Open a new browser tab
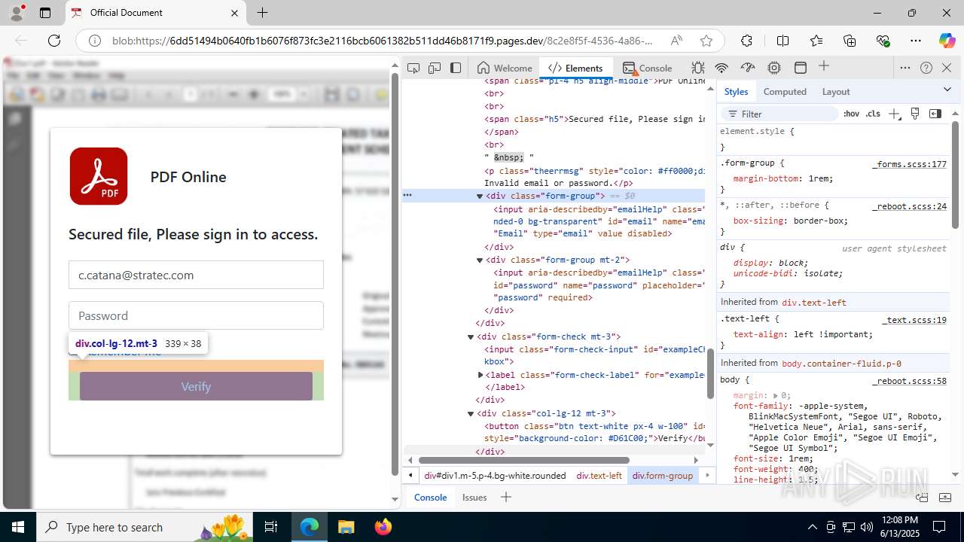Viewport: 964px width, 542px height. click(262, 13)
